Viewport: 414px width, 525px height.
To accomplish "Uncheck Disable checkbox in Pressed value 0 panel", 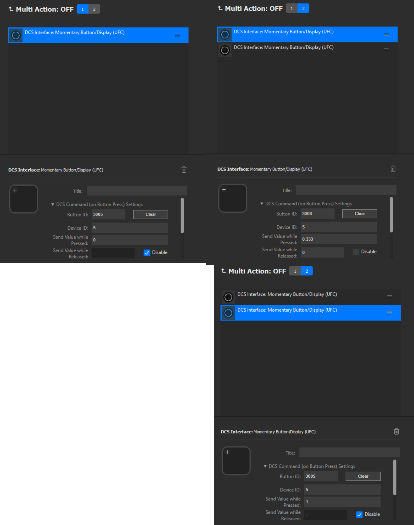I will 147,253.
